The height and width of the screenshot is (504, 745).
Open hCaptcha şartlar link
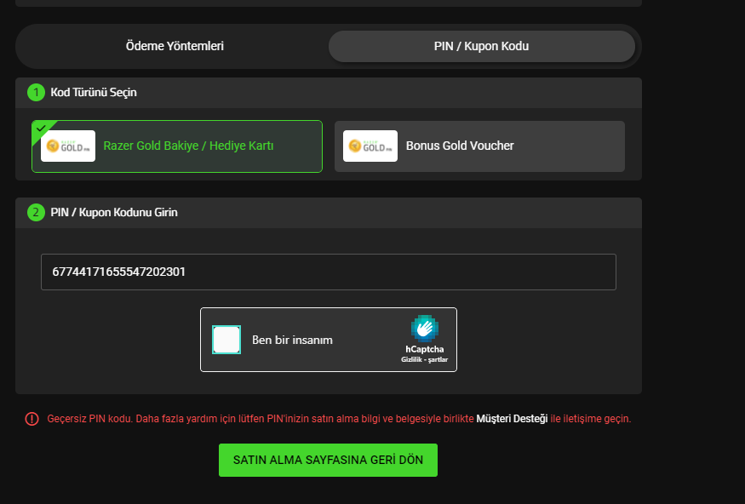[x=438, y=359]
